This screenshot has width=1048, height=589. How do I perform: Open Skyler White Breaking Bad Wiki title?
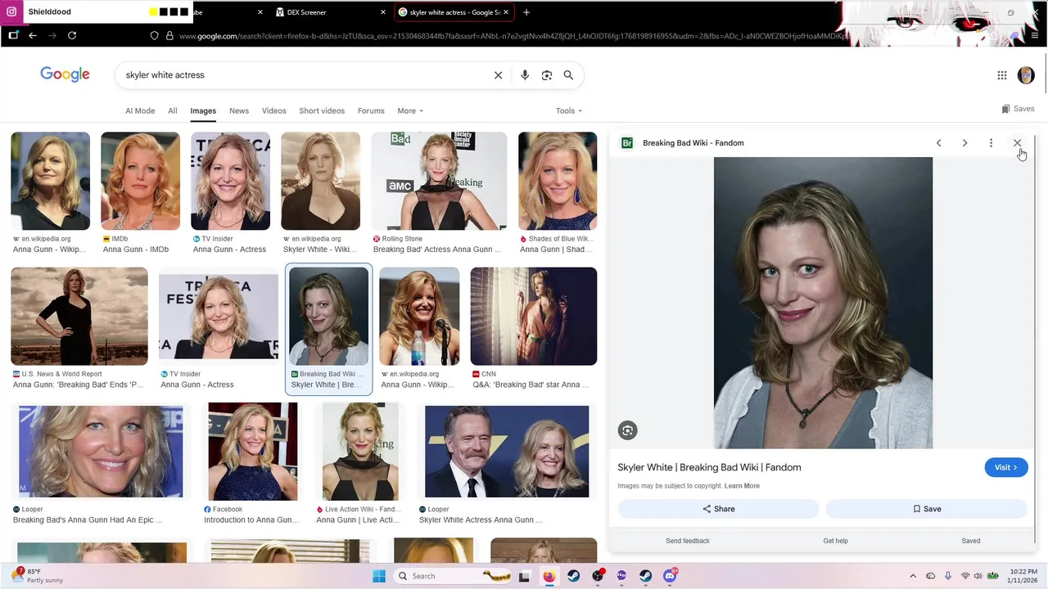pyautogui.click(x=709, y=468)
